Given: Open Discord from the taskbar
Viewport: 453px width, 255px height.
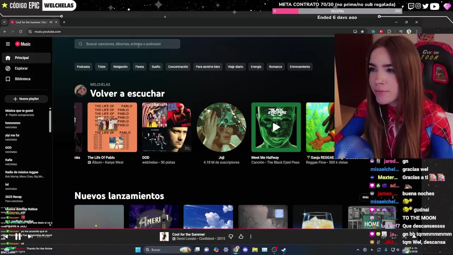Looking at the screenshot, I should 245,250.
